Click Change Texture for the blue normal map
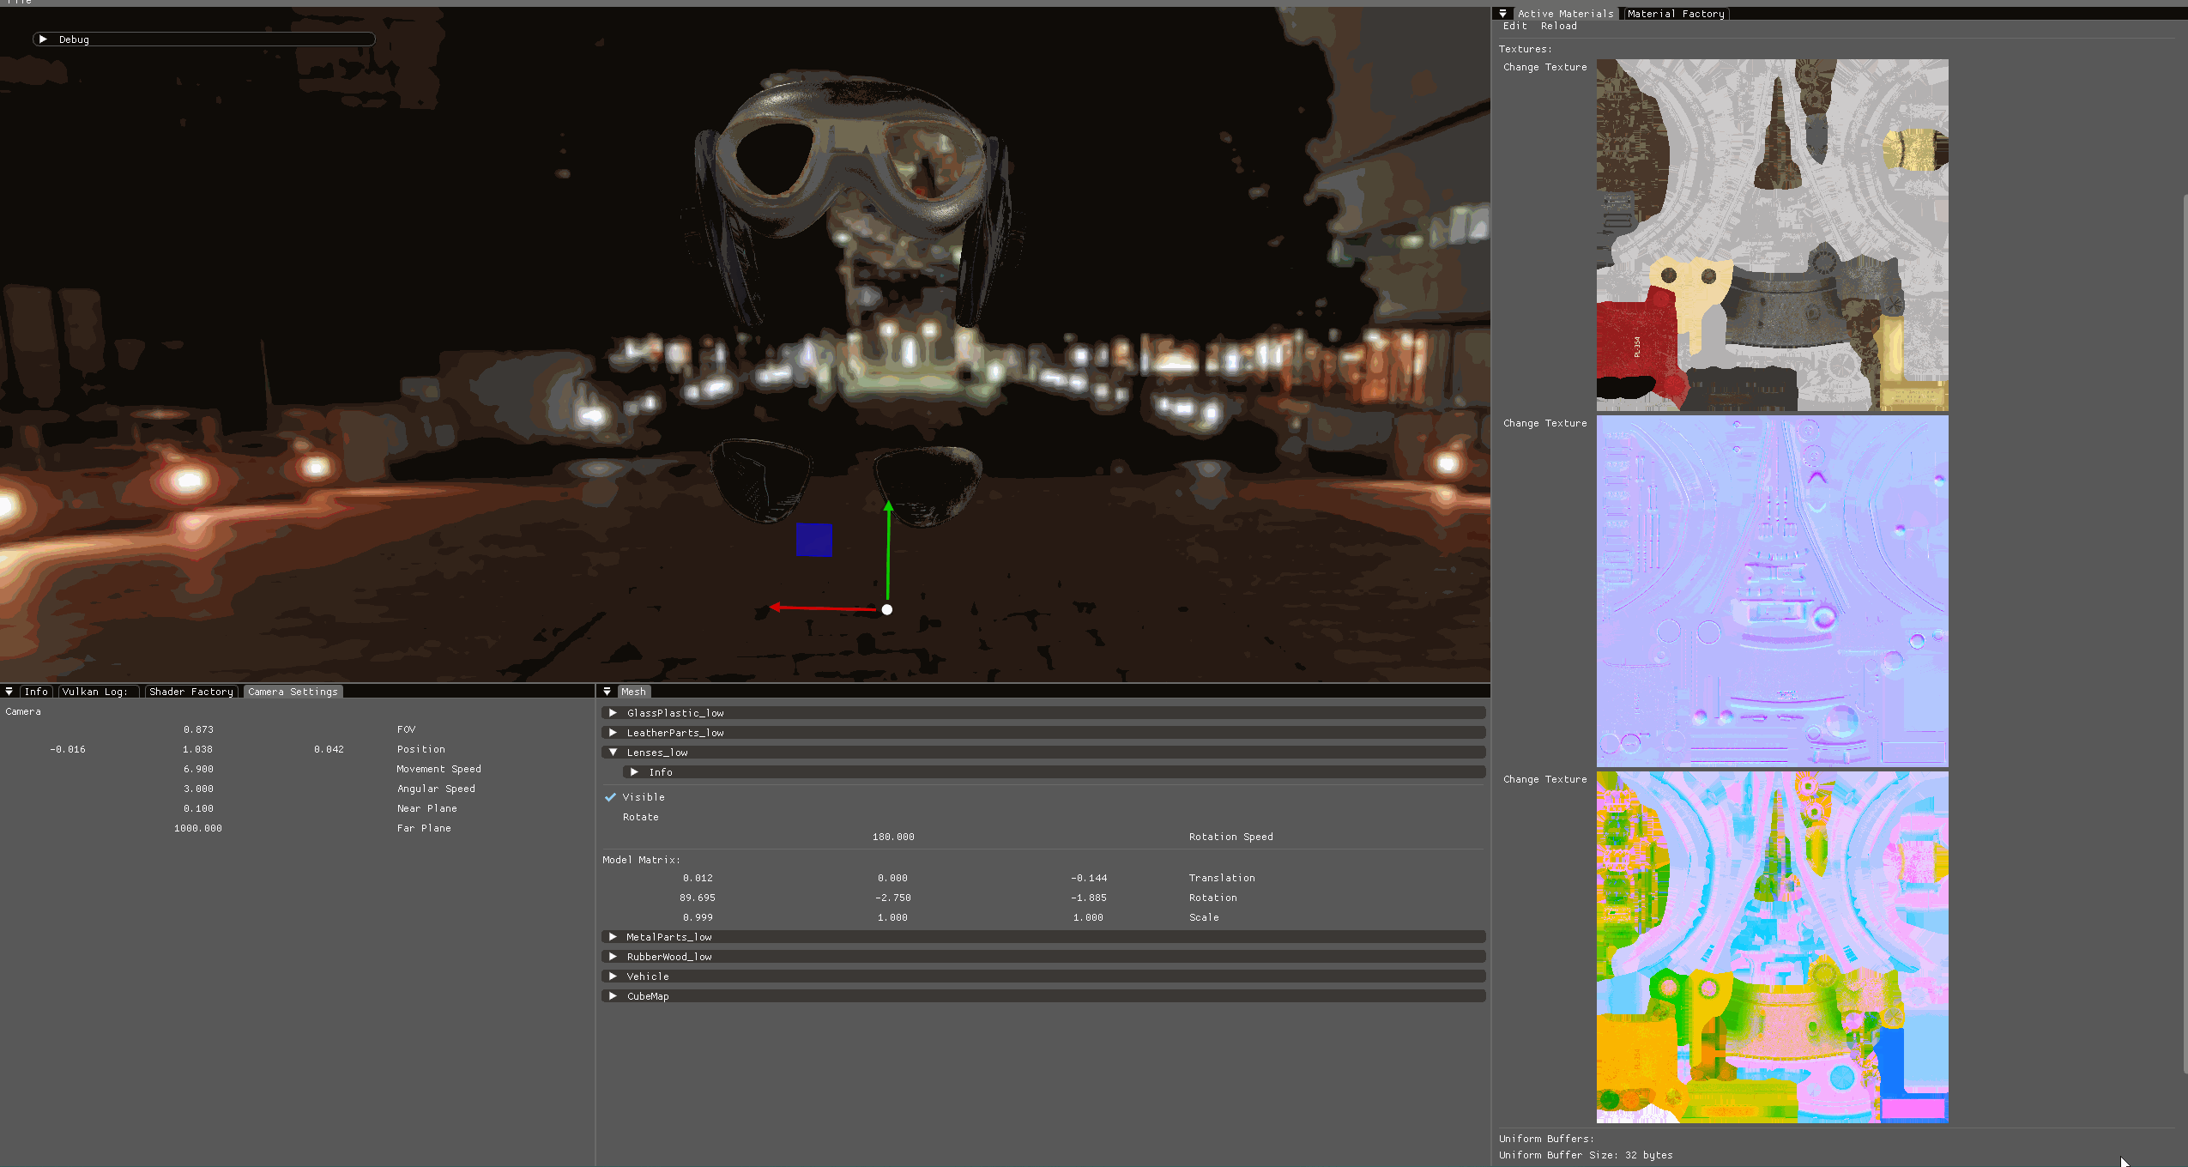This screenshot has width=2188, height=1167. click(x=1544, y=423)
